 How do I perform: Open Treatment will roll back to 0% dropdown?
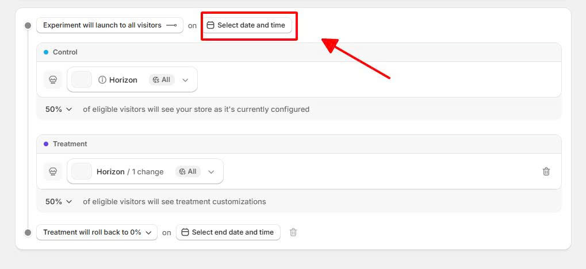click(97, 232)
